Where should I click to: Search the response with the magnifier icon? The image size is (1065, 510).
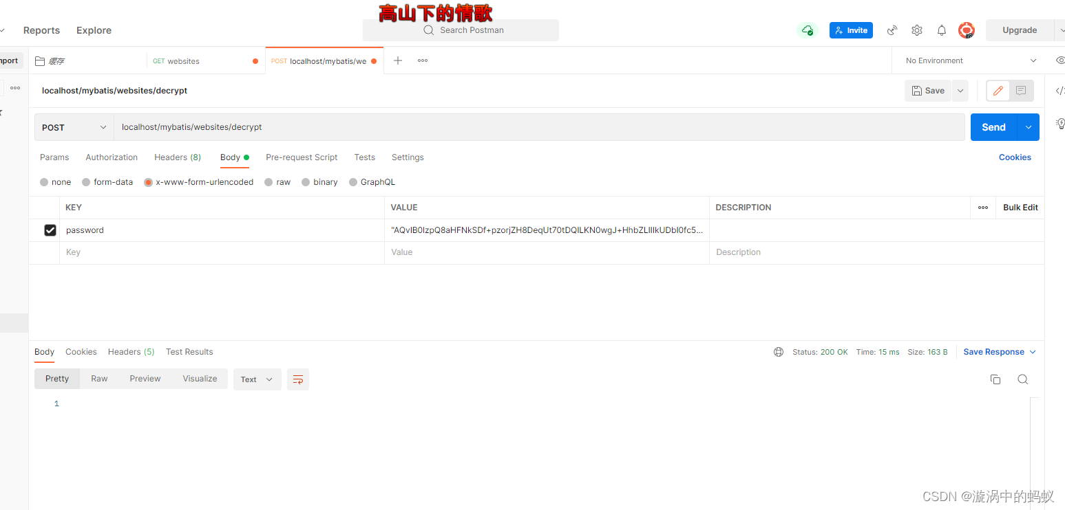pos(1022,379)
